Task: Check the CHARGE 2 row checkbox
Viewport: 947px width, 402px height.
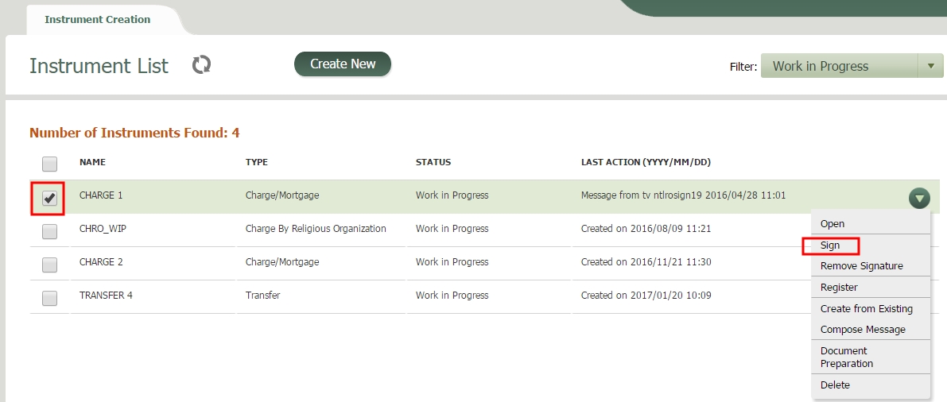Action: [49, 265]
